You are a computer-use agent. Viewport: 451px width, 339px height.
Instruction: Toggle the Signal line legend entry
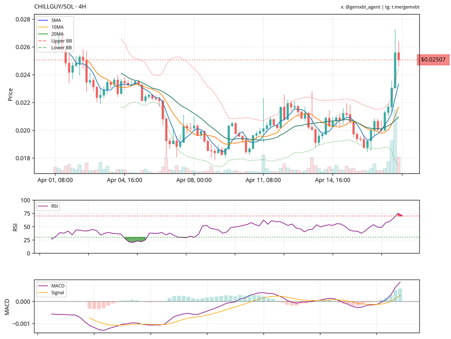[58, 292]
